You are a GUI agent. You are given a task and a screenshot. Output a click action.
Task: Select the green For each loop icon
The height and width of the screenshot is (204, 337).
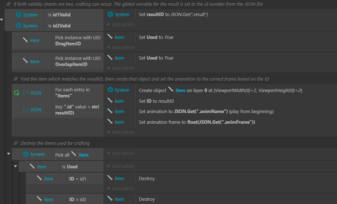[x=16, y=93]
